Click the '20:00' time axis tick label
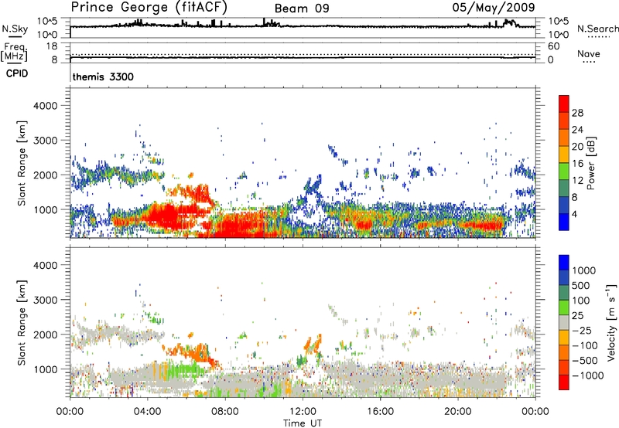This screenshot has width=619, height=428. [457, 412]
